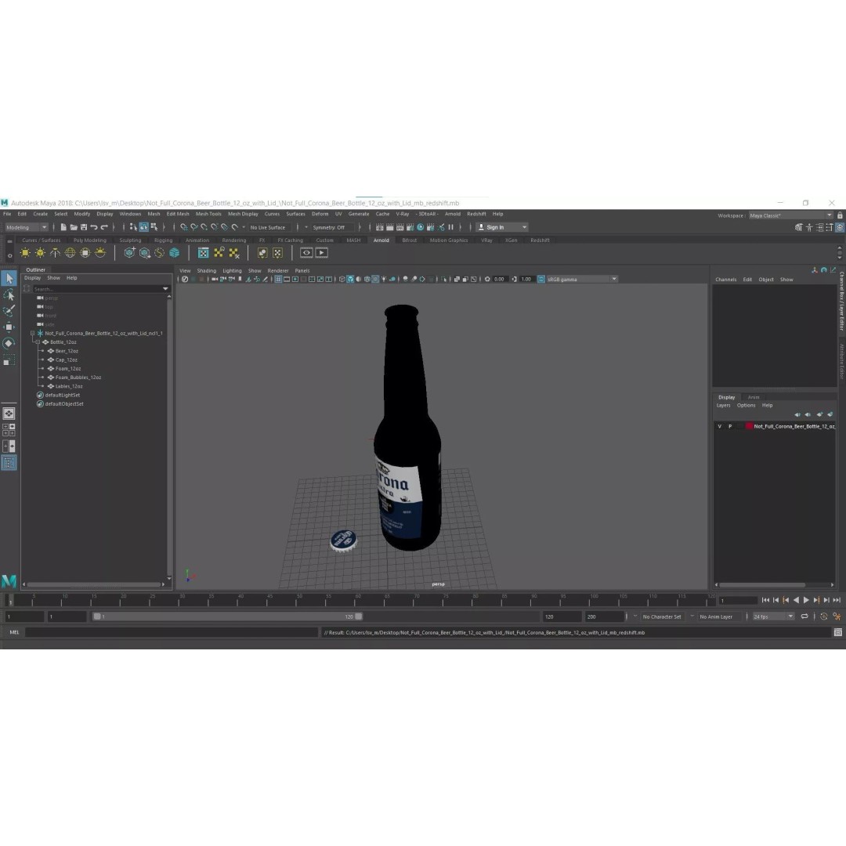Select the arrow Select tool in Tool Box
This screenshot has width=846, height=846.
(x=9, y=278)
